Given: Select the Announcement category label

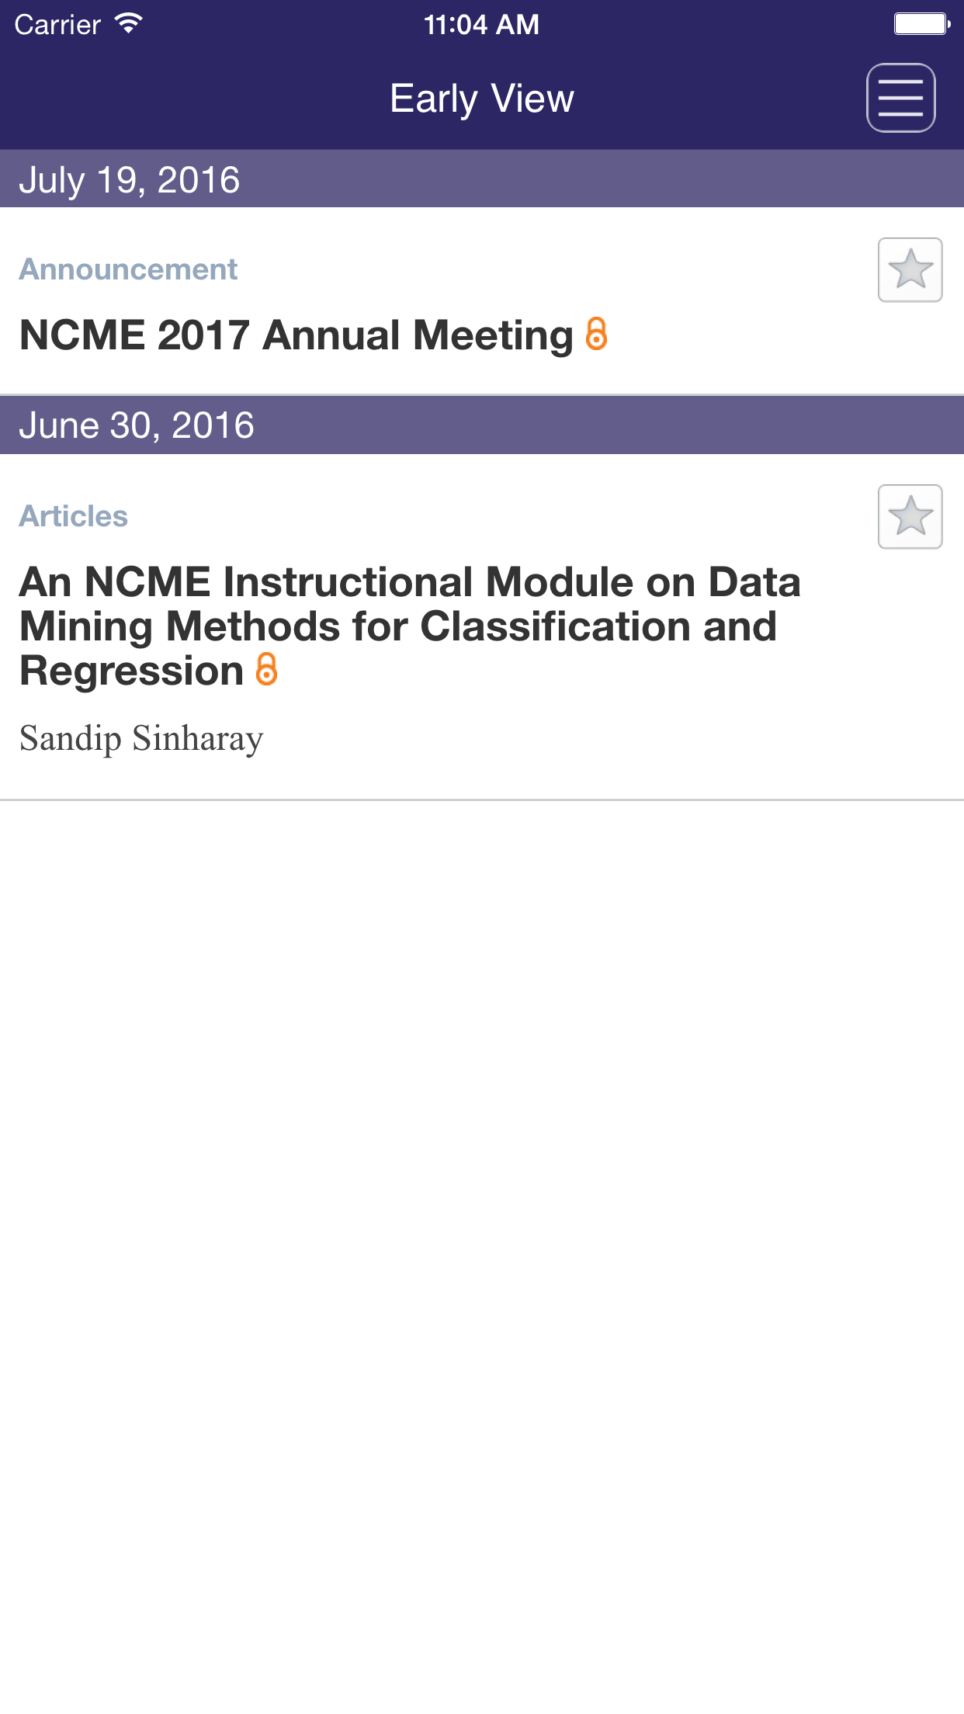Looking at the screenshot, I should coord(128,269).
